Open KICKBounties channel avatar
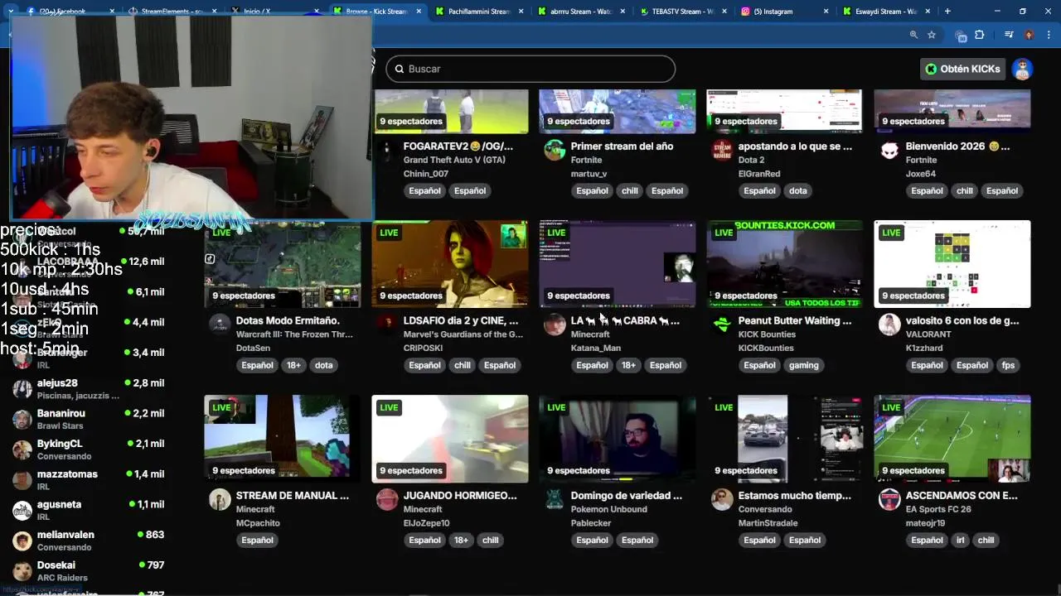 click(x=722, y=324)
